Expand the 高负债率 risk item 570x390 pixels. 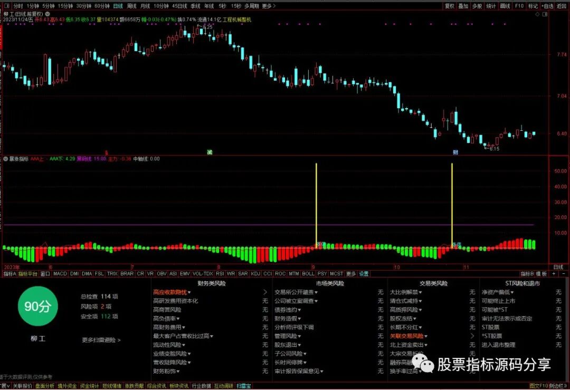166,318
